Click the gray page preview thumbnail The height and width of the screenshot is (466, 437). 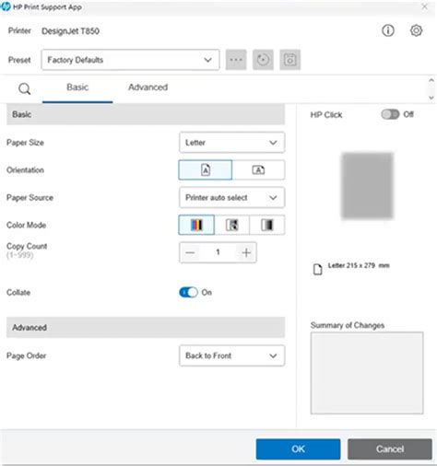[367, 186]
